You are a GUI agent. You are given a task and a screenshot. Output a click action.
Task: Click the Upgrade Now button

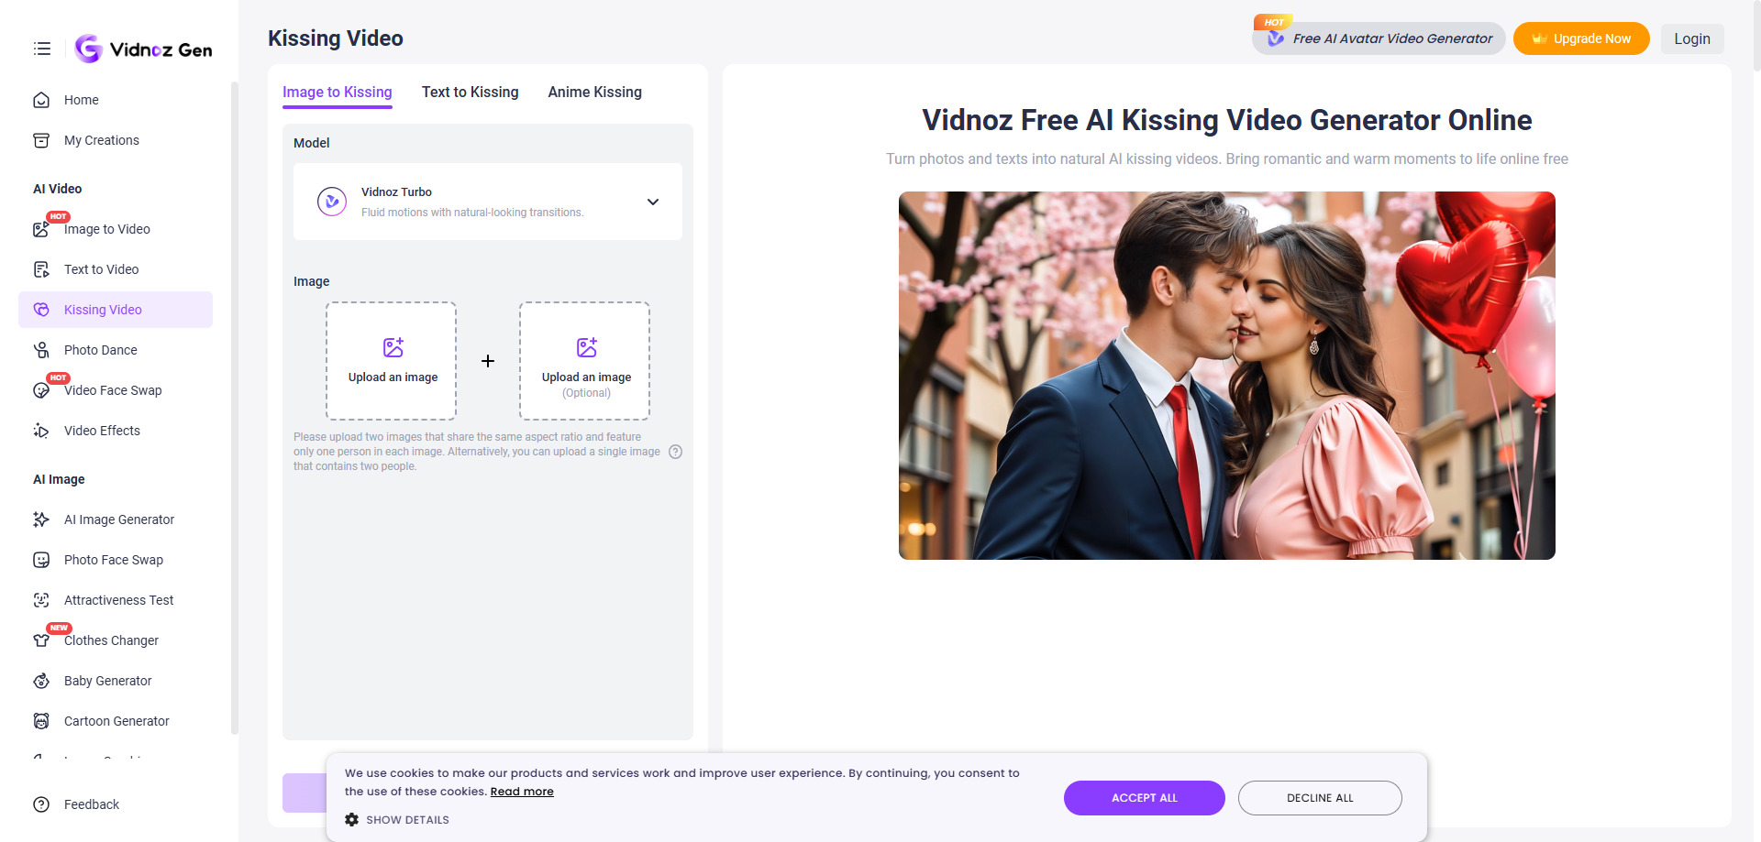pos(1581,38)
